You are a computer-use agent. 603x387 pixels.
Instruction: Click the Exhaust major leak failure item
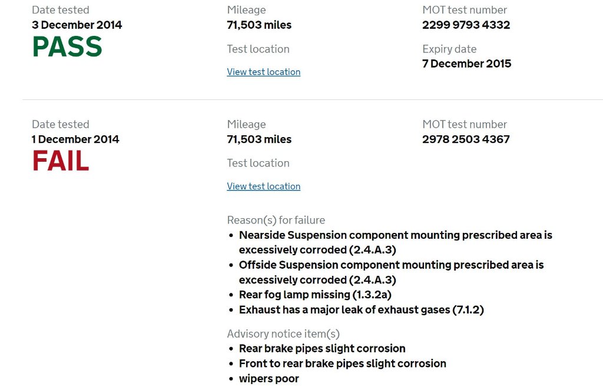point(361,309)
